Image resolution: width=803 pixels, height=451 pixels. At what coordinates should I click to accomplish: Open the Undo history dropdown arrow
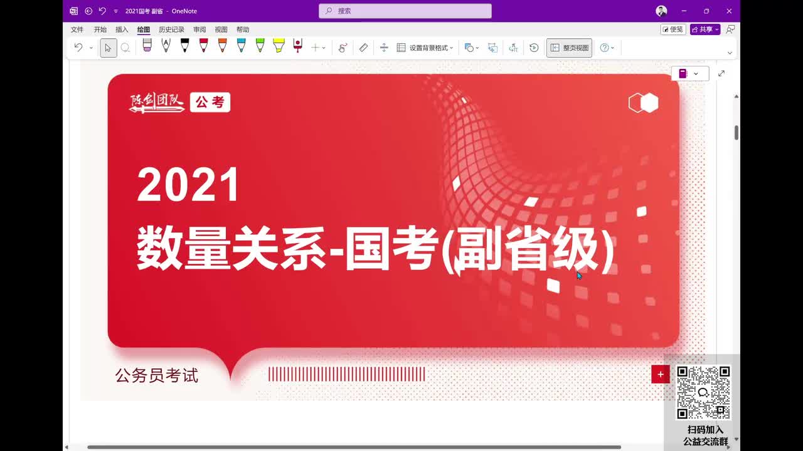(x=91, y=48)
